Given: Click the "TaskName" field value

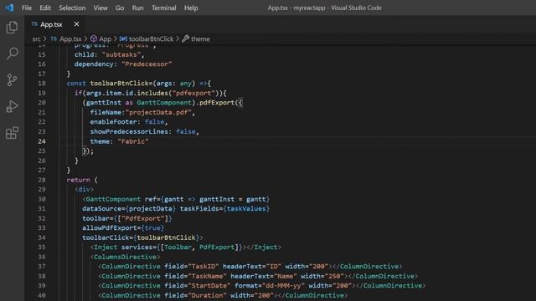Looking at the screenshot, I should pyautogui.click(x=207, y=276).
